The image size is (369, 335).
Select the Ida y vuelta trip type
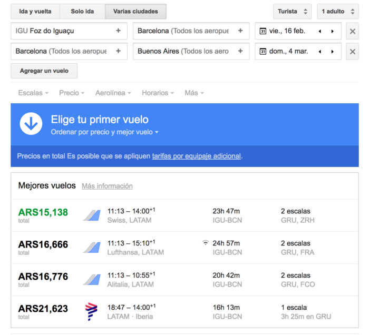(x=35, y=11)
